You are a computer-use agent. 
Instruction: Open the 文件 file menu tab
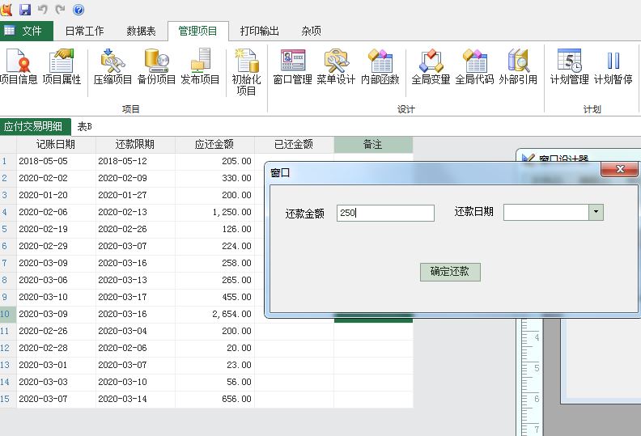click(27, 31)
